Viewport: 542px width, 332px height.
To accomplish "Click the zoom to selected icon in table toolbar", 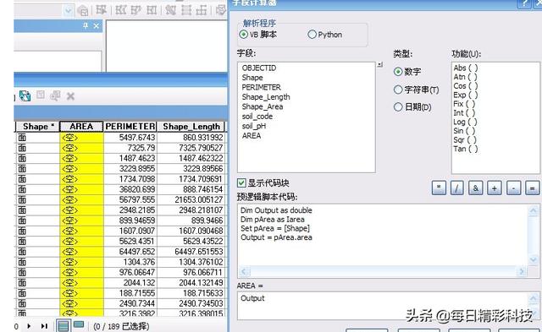I will (55, 95).
